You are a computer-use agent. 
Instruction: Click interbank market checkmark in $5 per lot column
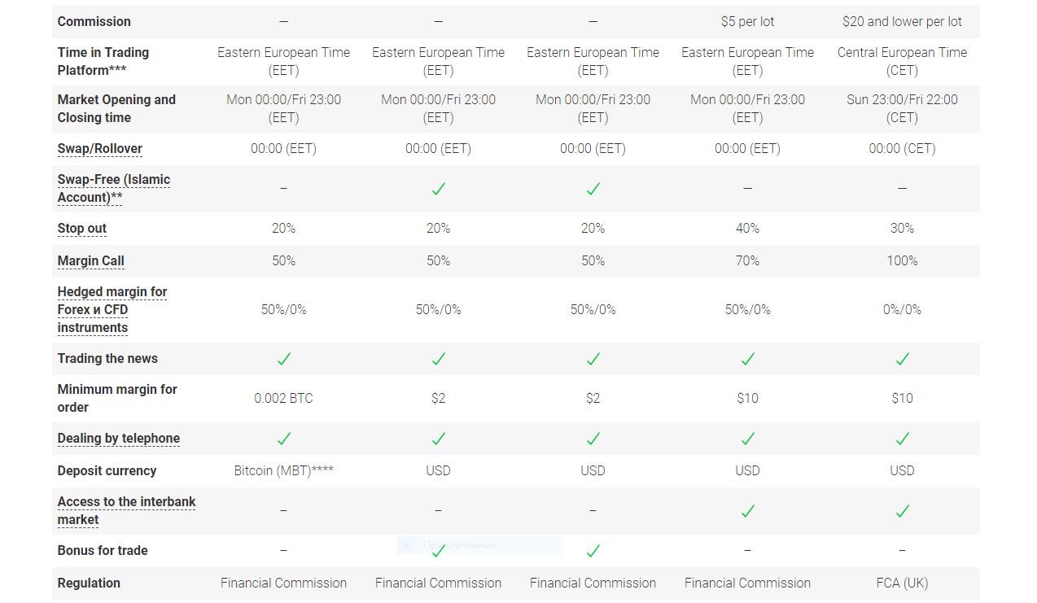pos(747,511)
